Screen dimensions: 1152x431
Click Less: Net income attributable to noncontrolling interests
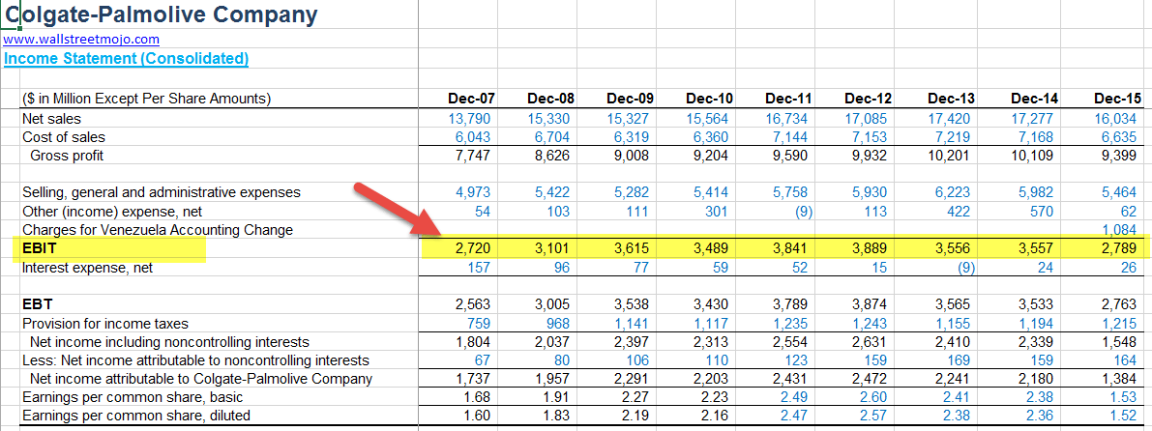tap(195, 360)
